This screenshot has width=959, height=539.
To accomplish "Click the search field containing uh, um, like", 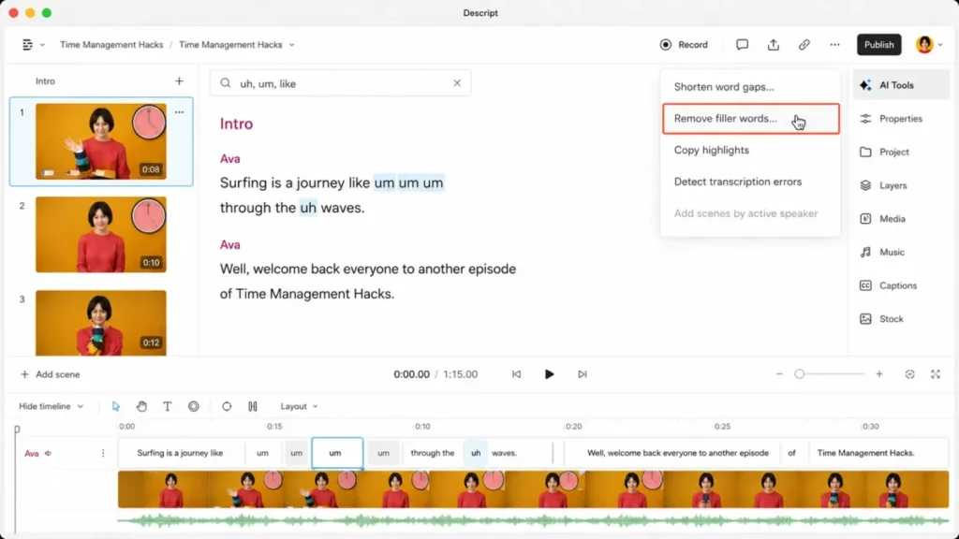I will [x=340, y=83].
